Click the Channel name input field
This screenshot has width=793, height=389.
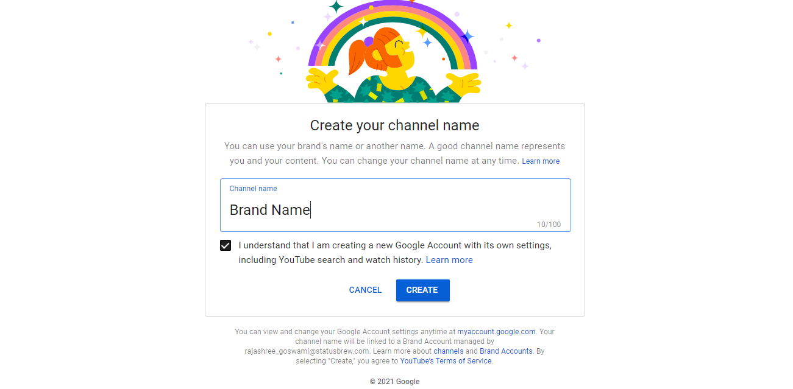click(x=395, y=205)
